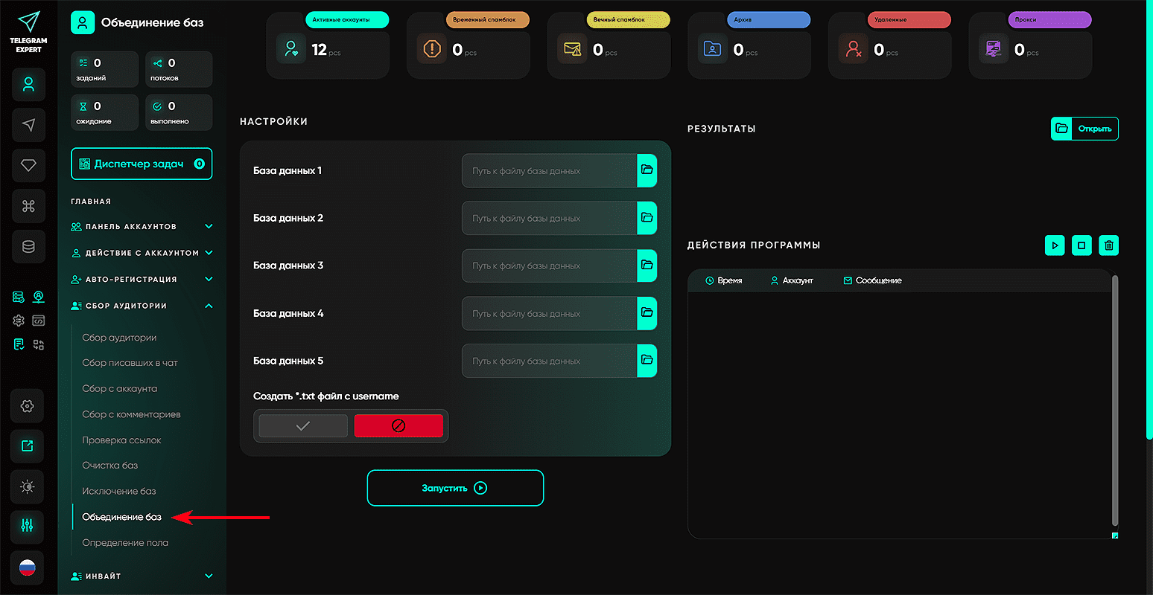The width and height of the screenshot is (1153, 595).
Task: Click the paper plane icon in left sidebar
Action: coord(28,125)
